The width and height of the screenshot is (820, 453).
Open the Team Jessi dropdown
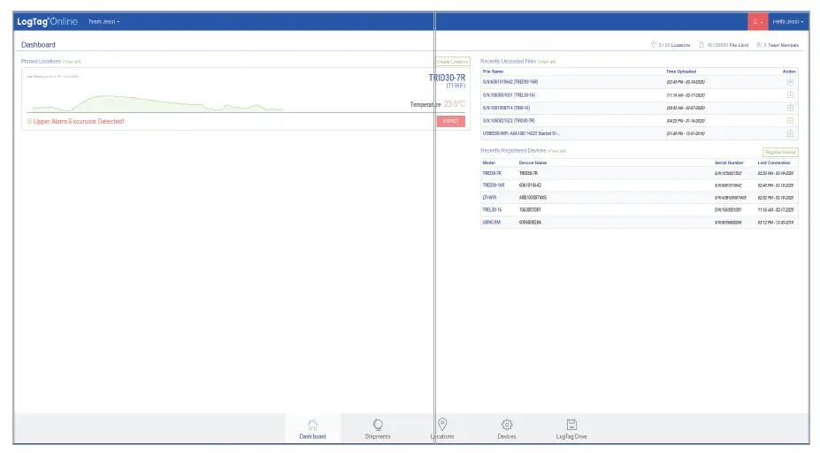[103, 22]
